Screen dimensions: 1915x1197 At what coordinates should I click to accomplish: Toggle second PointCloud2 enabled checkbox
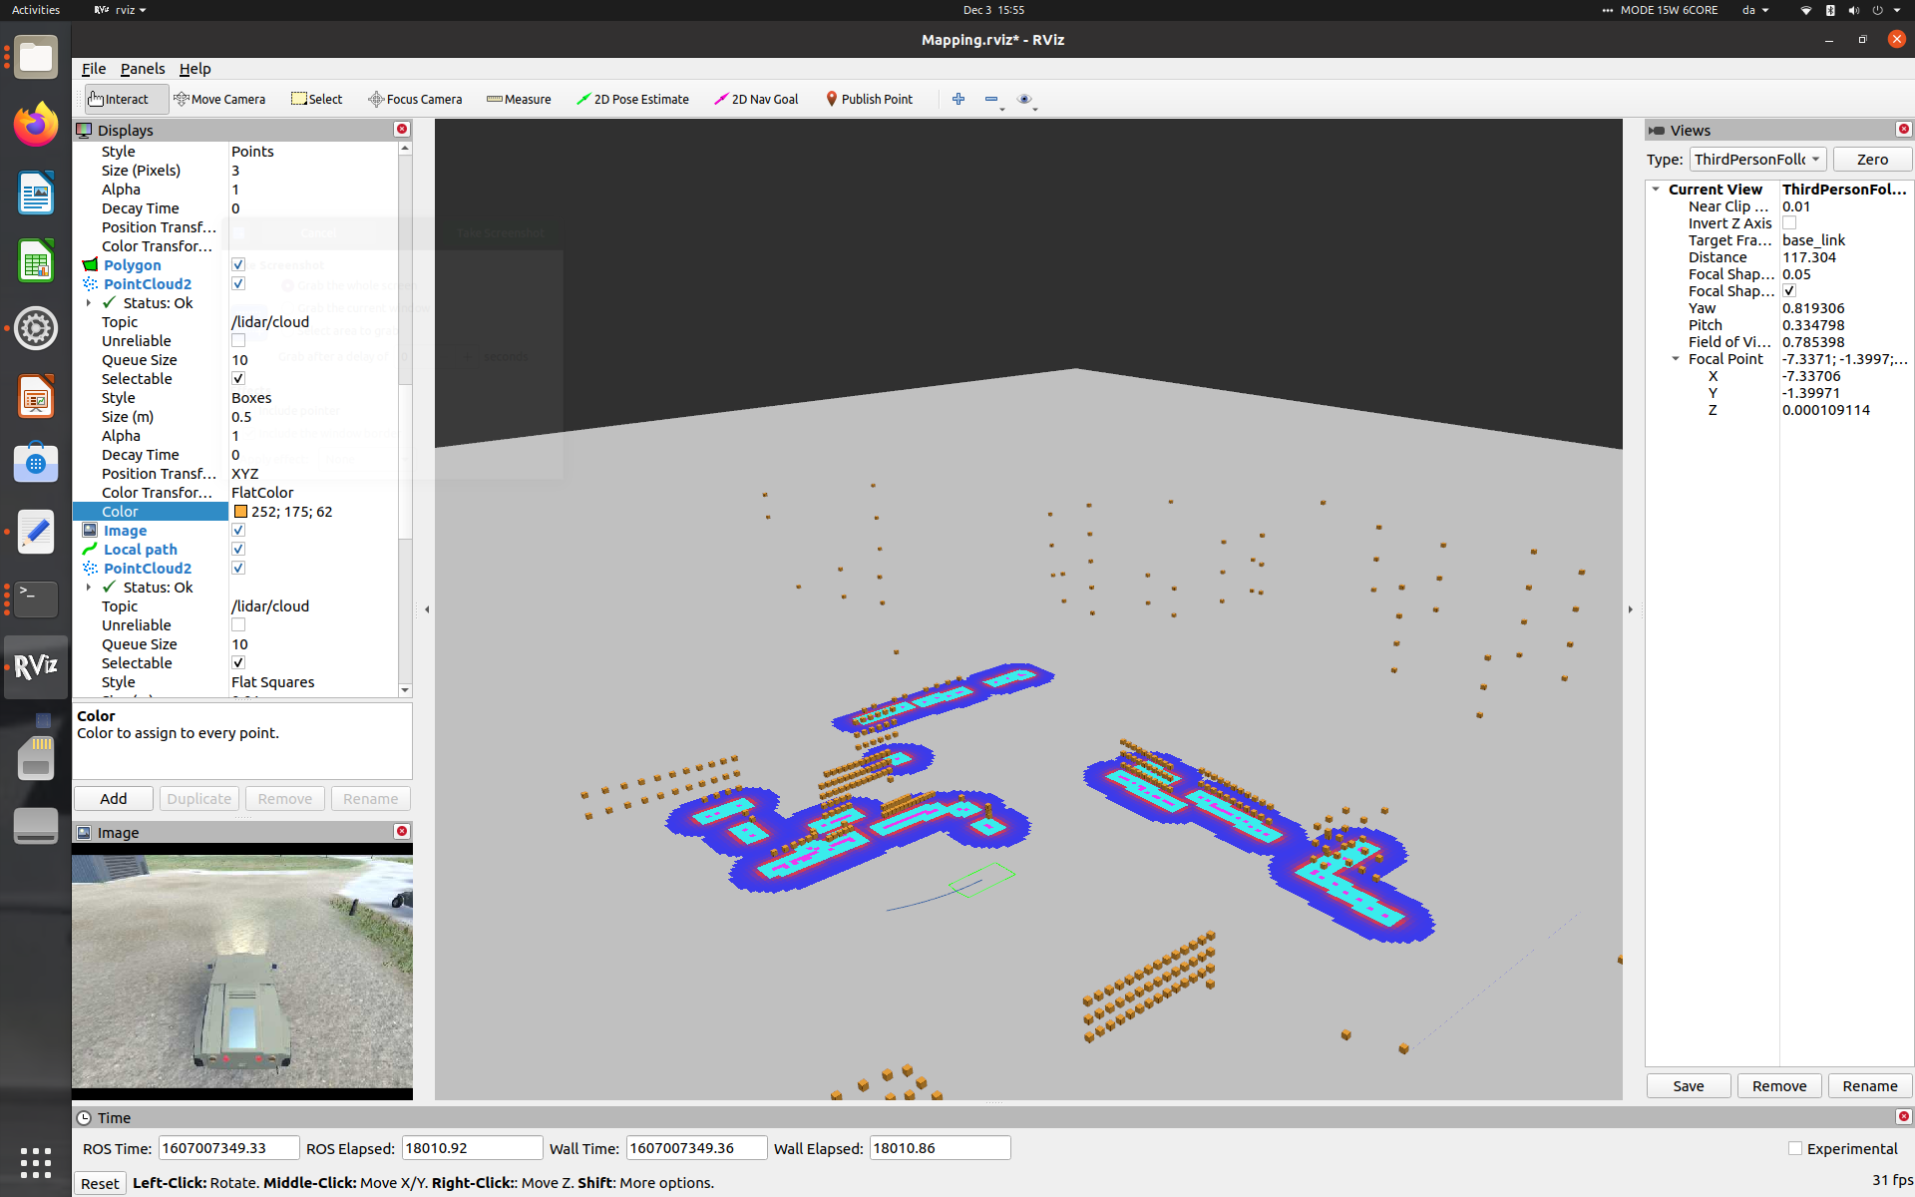coord(238,569)
